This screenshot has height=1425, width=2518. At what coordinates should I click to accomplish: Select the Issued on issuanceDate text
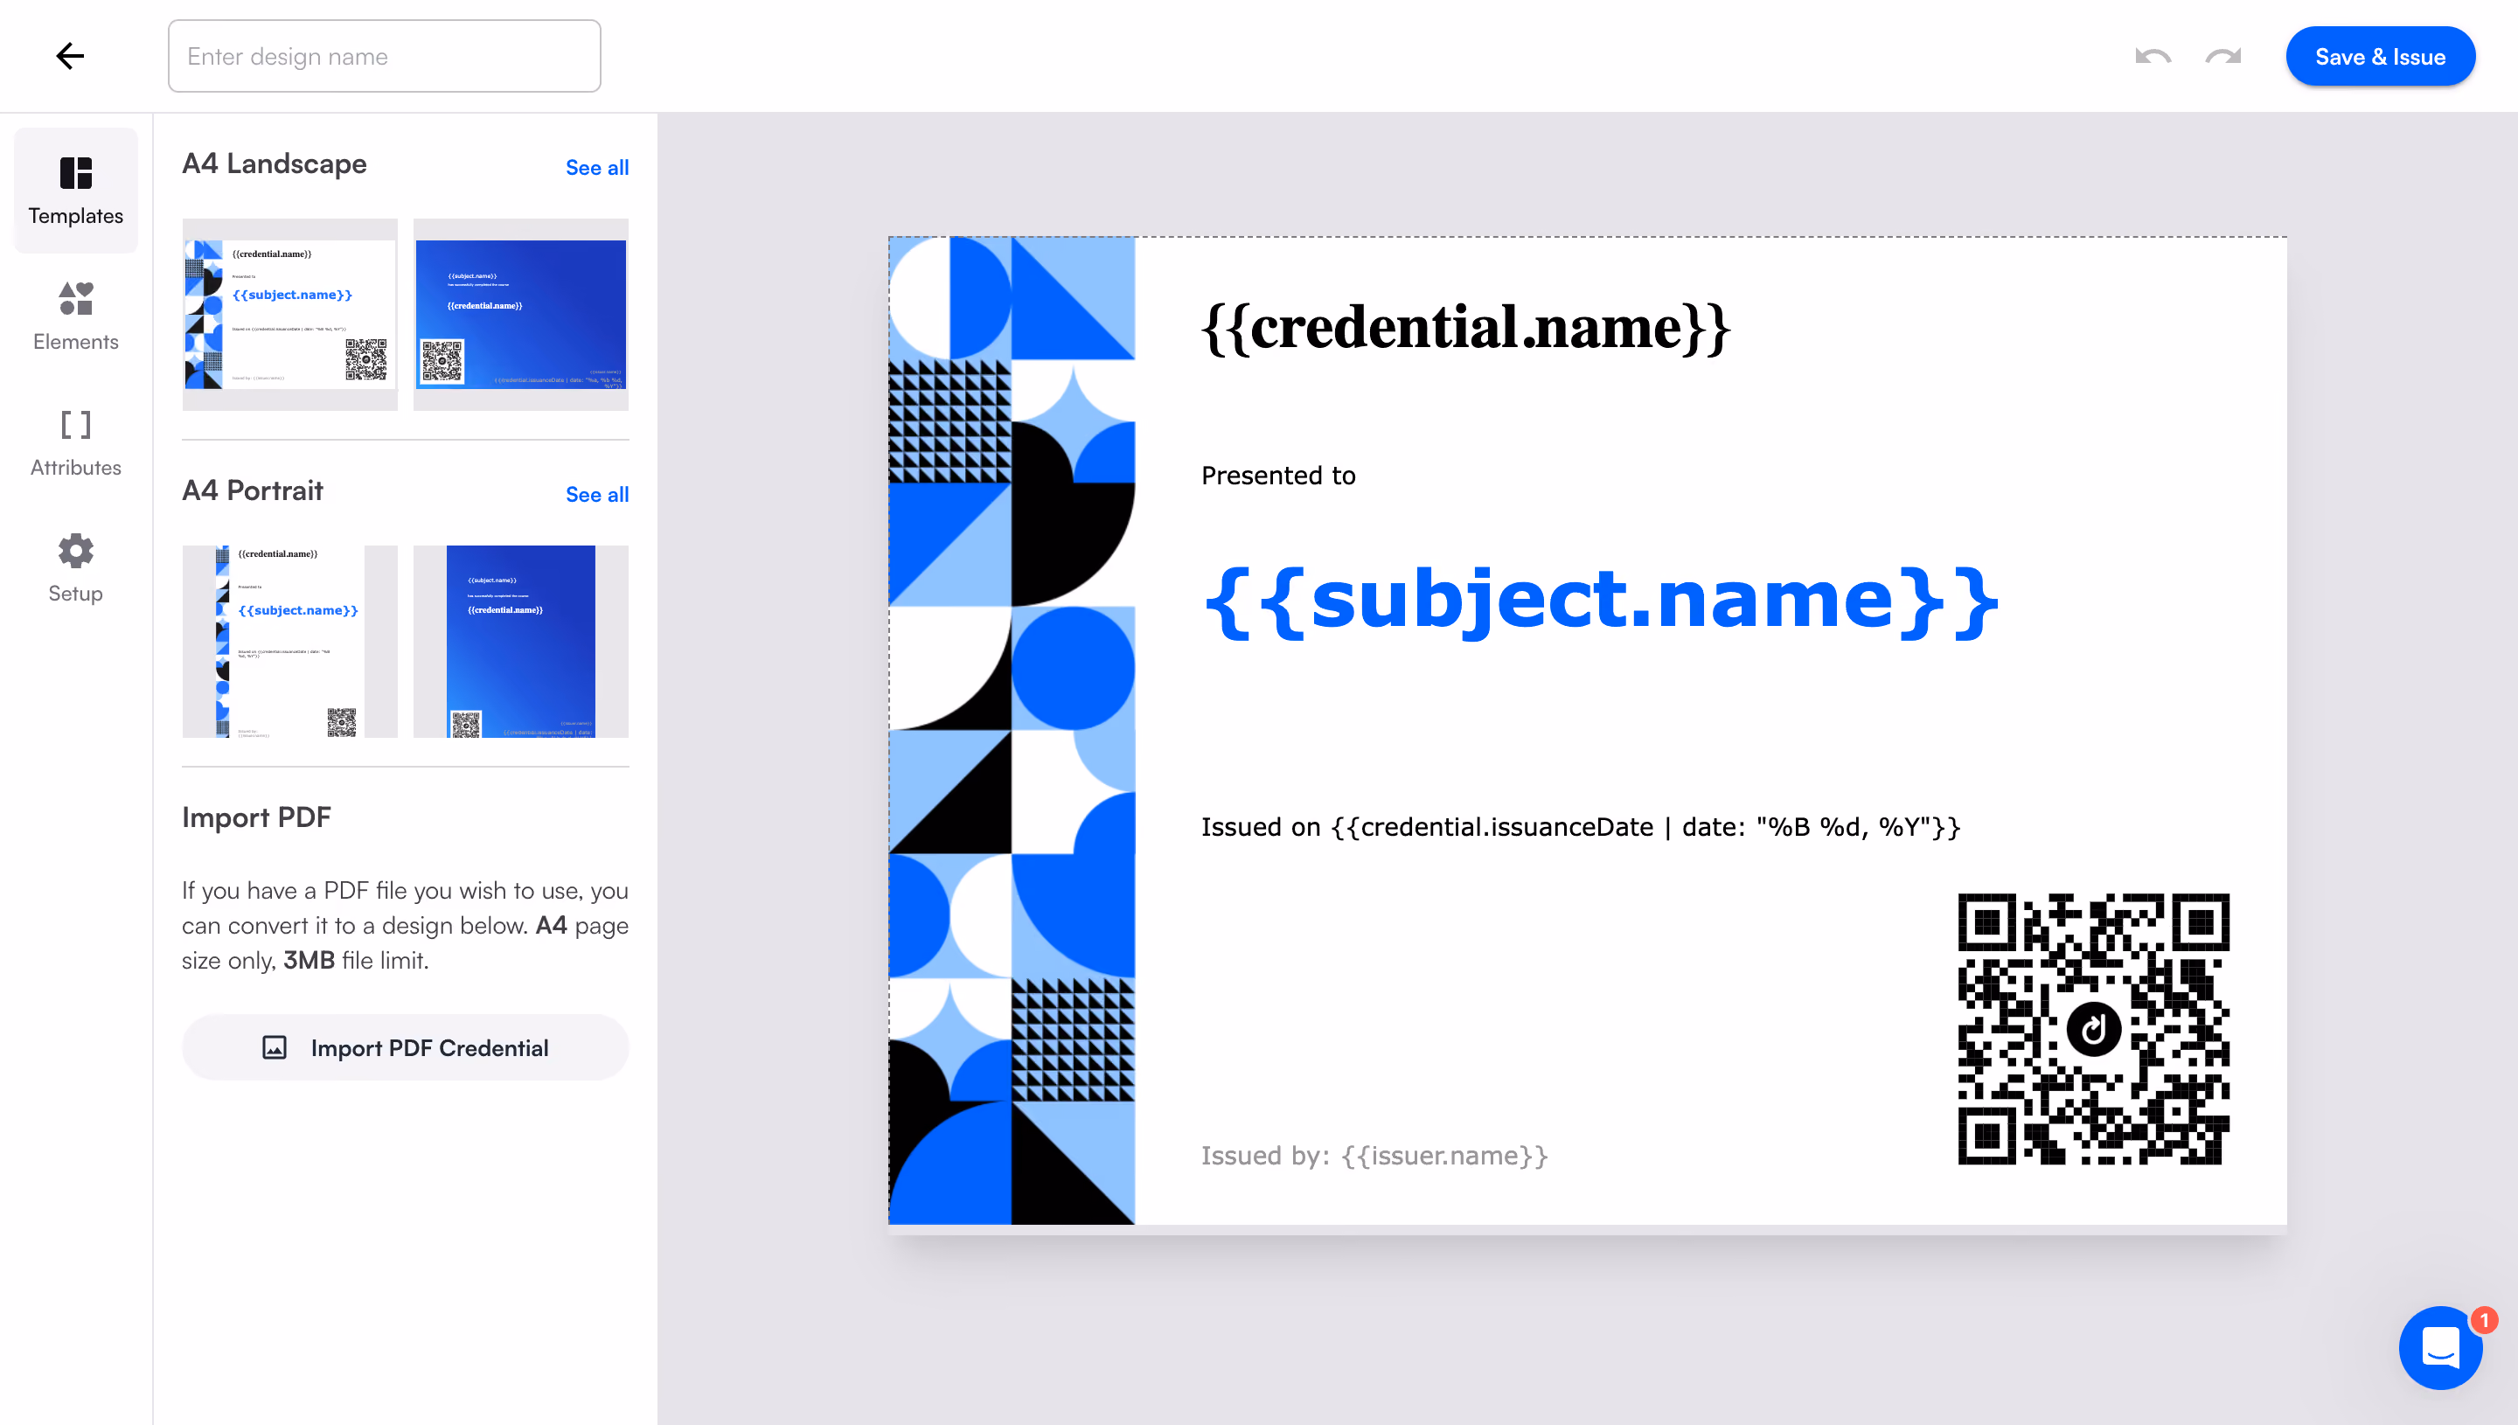click(1581, 827)
